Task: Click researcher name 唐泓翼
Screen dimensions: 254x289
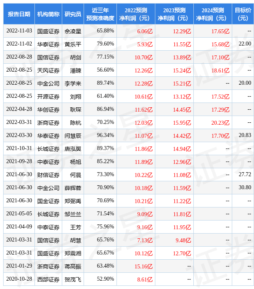Action: tap(73, 149)
